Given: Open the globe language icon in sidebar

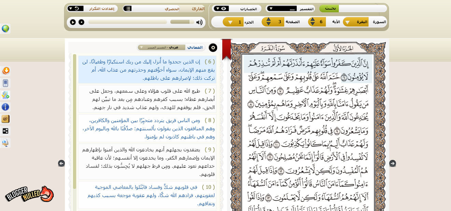Looking at the screenshot, I should tap(5, 29).
